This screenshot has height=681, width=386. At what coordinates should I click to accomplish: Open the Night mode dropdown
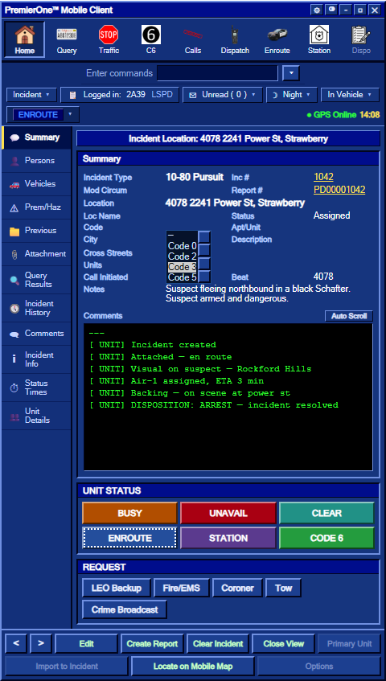(291, 95)
